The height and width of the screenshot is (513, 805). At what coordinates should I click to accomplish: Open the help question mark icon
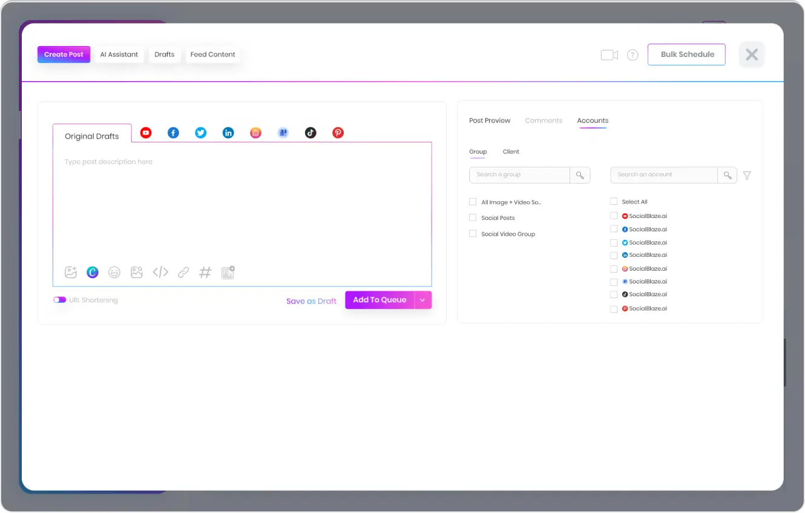pyautogui.click(x=632, y=55)
